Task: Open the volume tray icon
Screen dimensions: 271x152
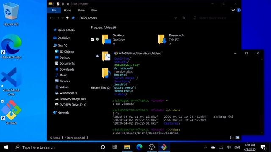Action: [x=229, y=147]
